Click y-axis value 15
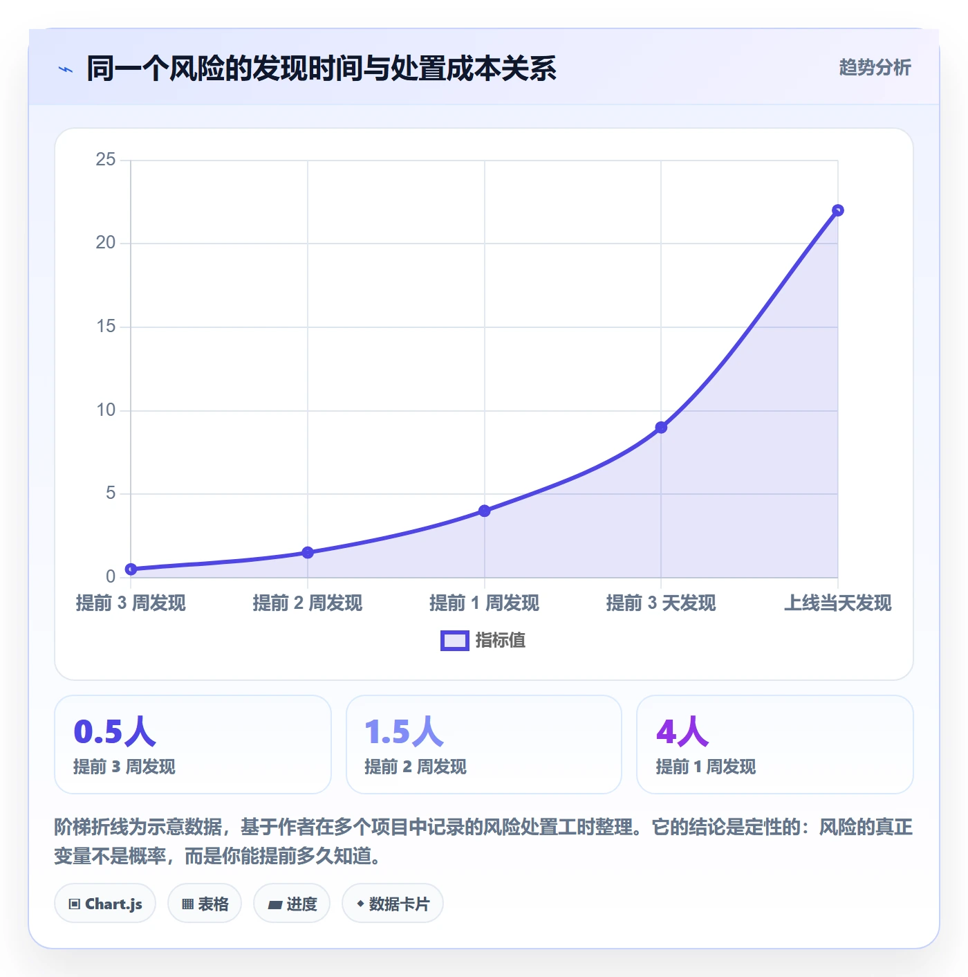968x977 pixels. [106, 327]
